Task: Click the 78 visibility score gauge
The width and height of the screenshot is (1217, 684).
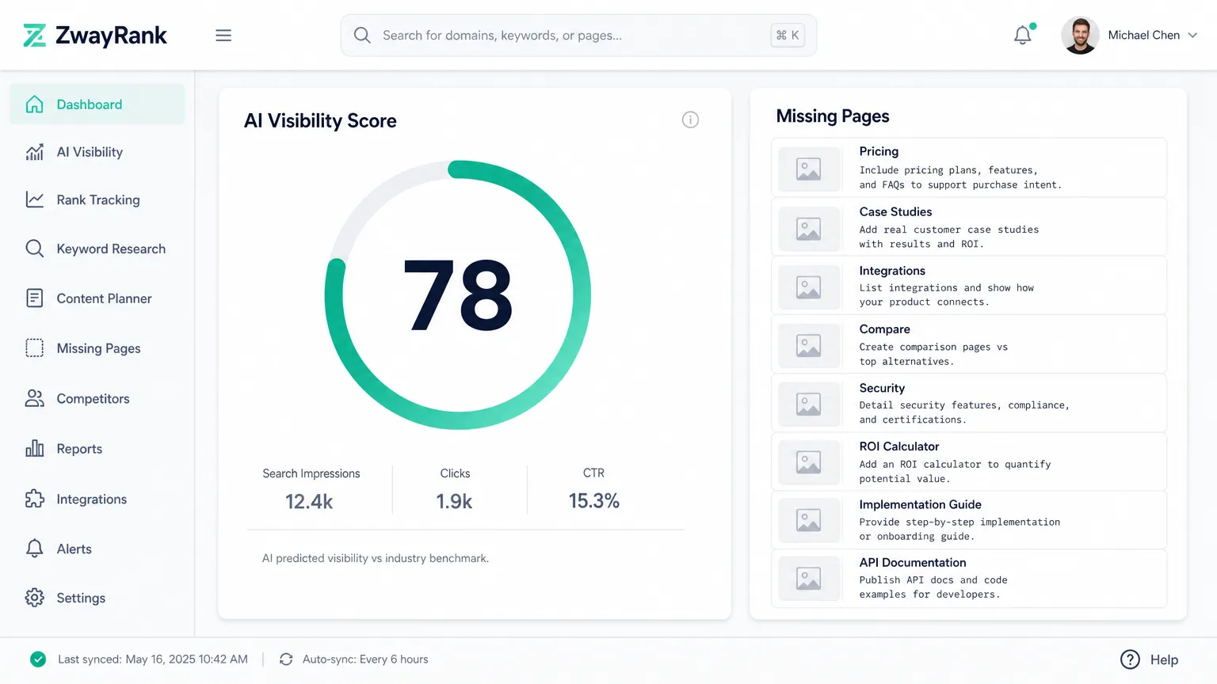Action: click(x=458, y=295)
